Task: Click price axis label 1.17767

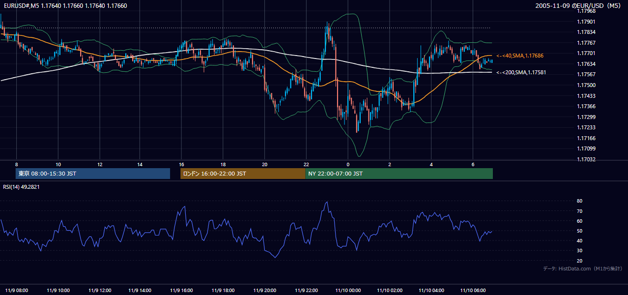Action: [x=586, y=43]
